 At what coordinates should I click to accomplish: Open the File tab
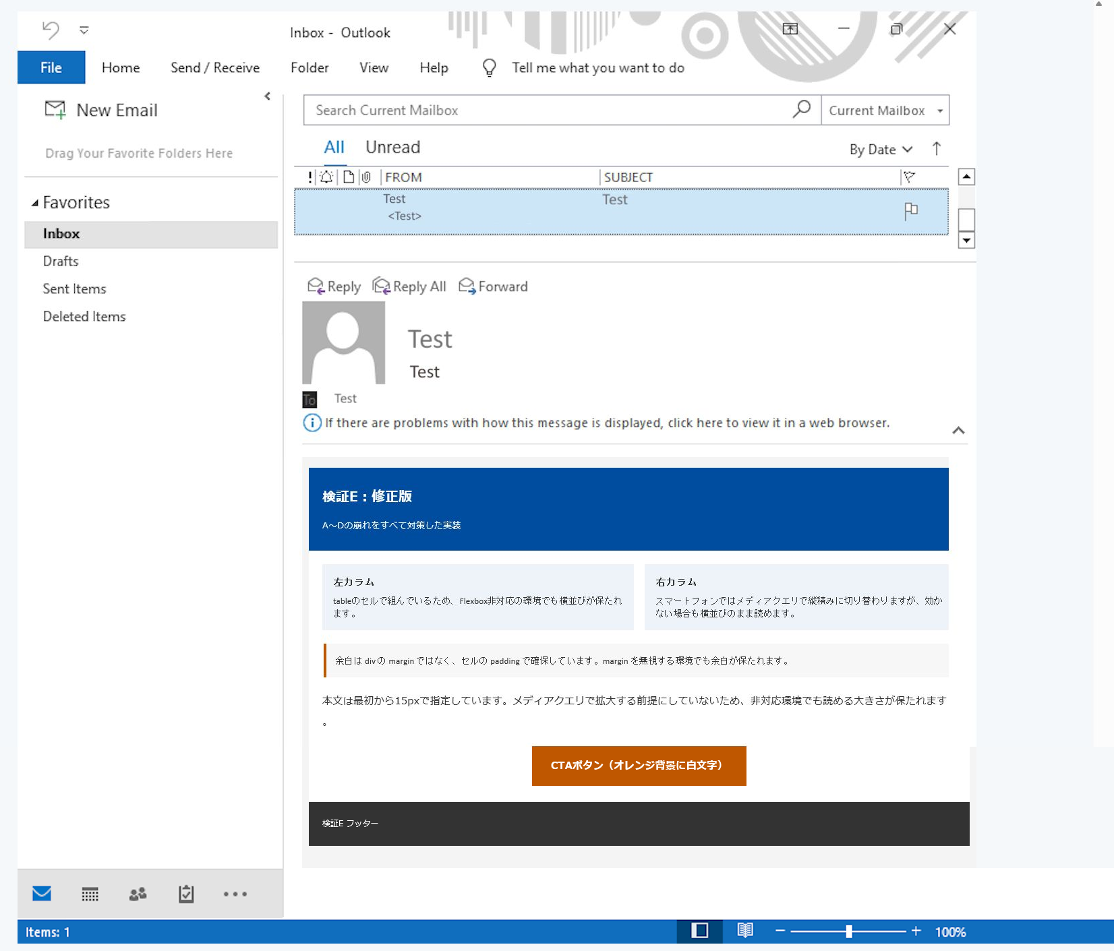pos(51,67)
